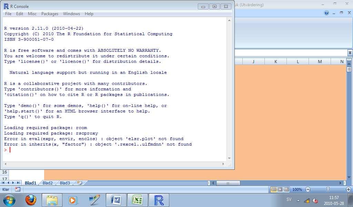The width and height of the screenshot is (353, 207).
Task: Click the Excel vertical scroll down arrow
Action: coord(349,177)
